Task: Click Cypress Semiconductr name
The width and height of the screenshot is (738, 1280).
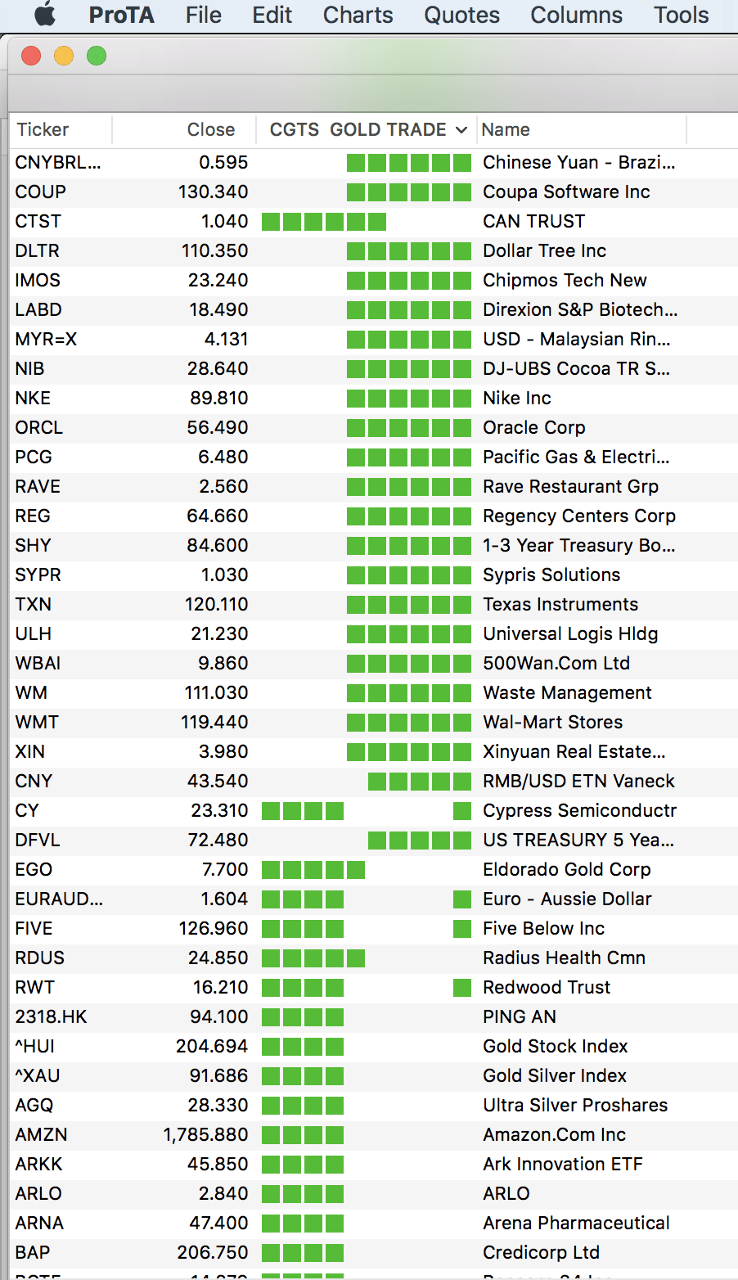Action: tap(579, 810)
